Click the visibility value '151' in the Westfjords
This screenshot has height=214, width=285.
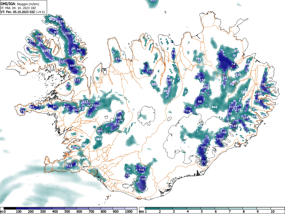pyautogui.click(x=30, y=41)
